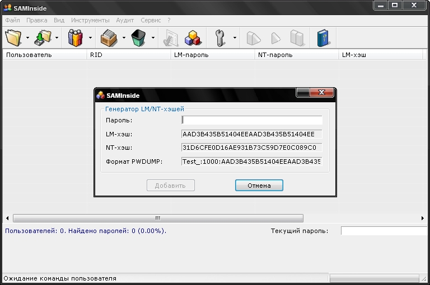Screen dimensions: 430x285
Task: Click the Пароль input field
Action: click(252, 120)
